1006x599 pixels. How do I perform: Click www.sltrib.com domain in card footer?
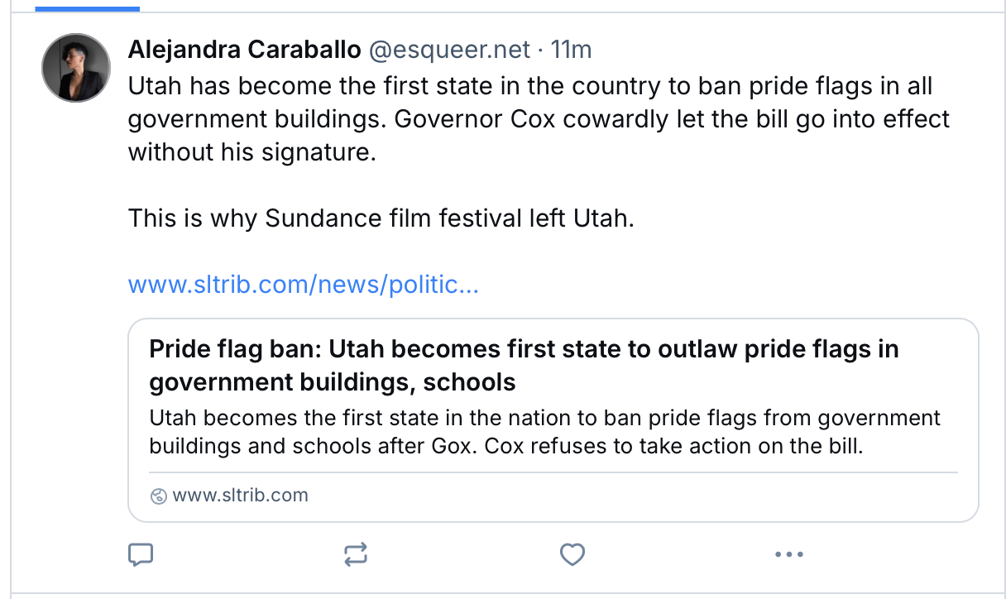[240, 496]
